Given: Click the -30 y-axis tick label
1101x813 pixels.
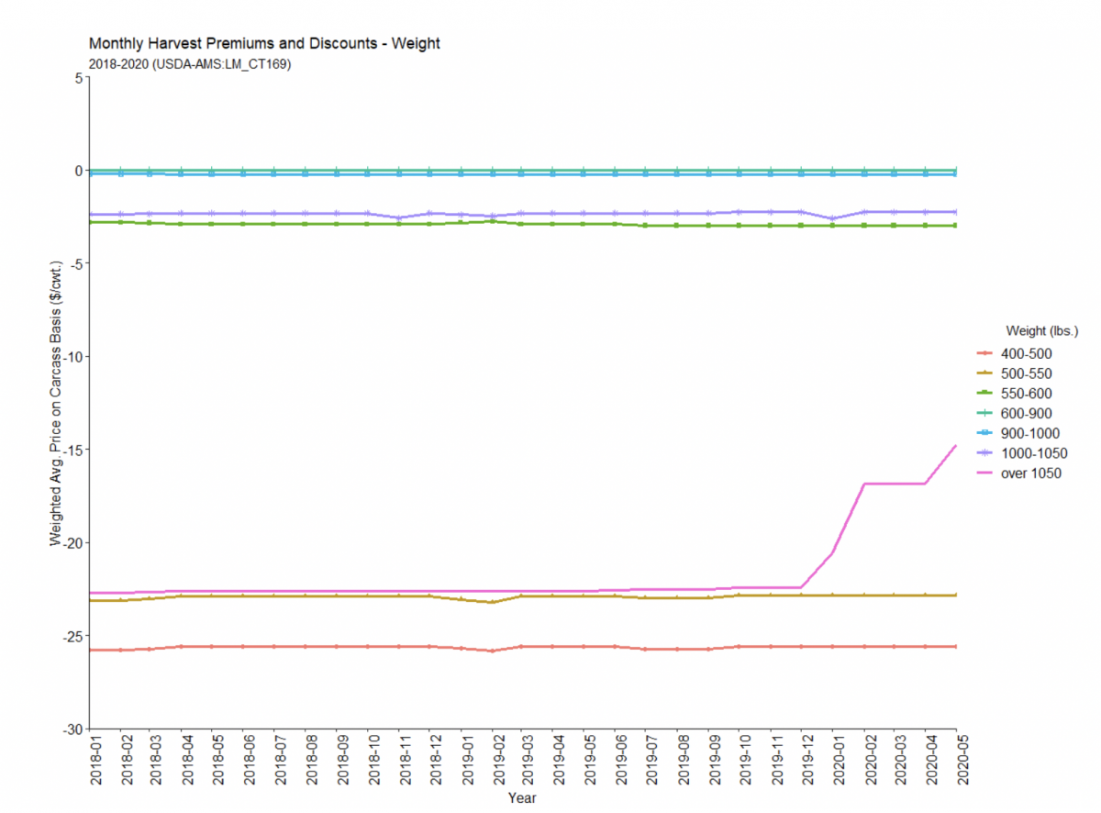Looking at the screenshot, I should click(x=69, y=729).
